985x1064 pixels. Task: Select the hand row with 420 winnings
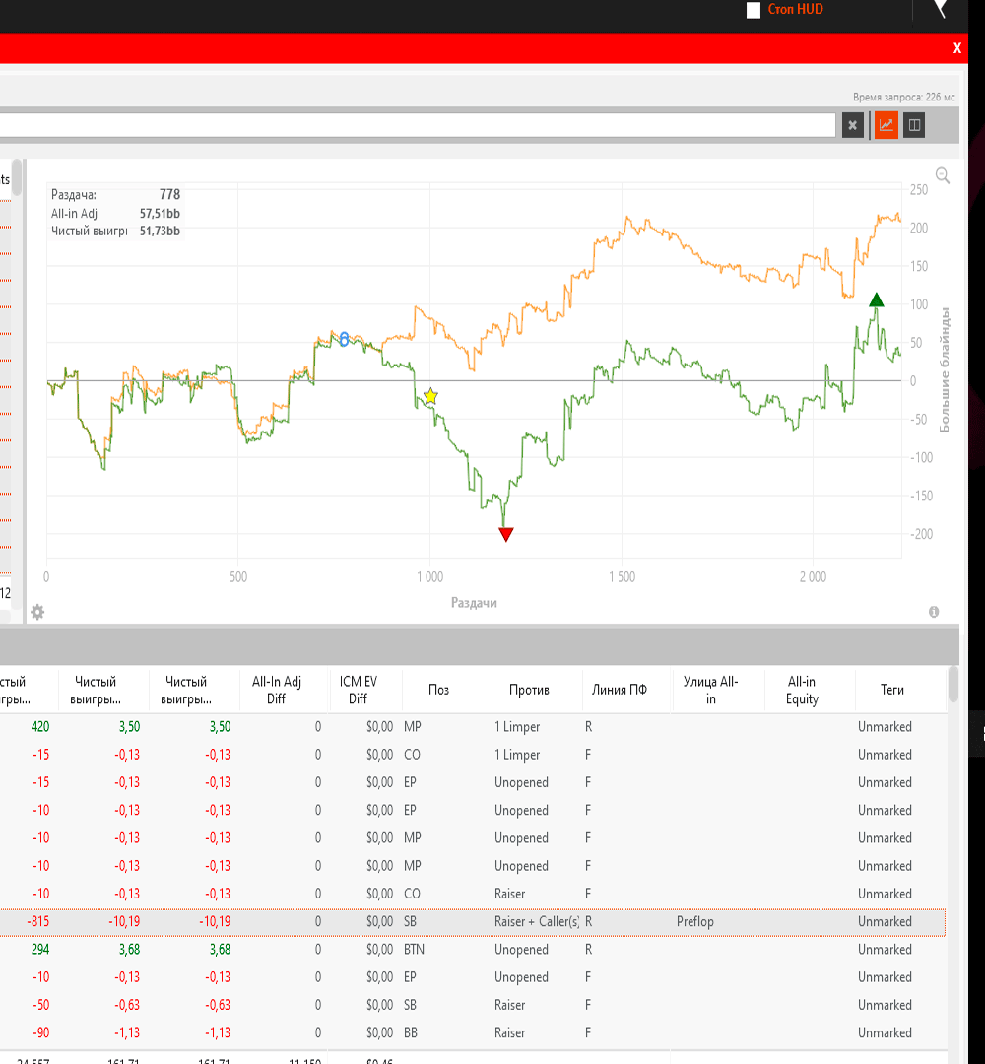point(473,727)
